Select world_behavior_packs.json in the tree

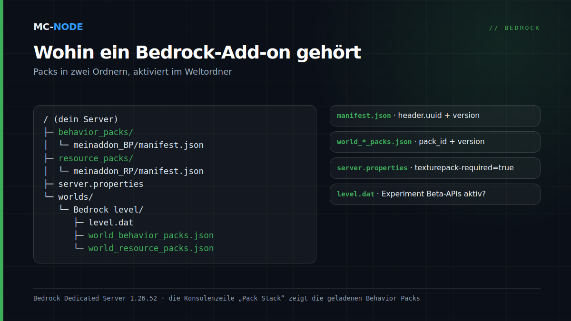click(151, 235)
